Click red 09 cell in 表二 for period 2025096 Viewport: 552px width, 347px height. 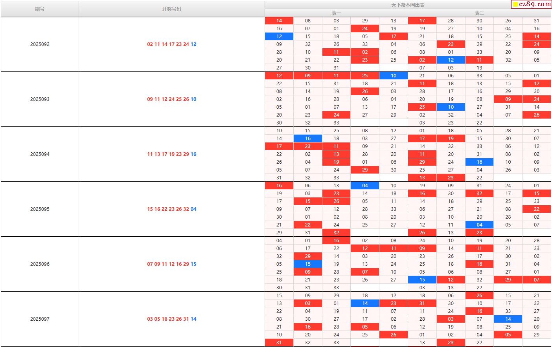pos(422,248)
